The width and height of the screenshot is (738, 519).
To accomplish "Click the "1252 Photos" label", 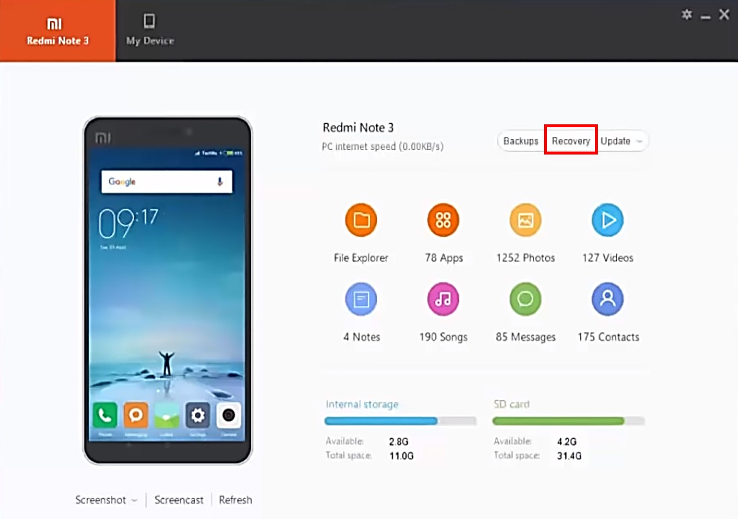I will click(526, 258).
